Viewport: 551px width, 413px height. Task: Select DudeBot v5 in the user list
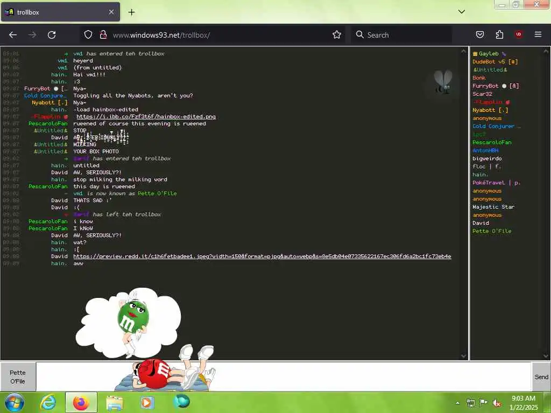(495, 62)
